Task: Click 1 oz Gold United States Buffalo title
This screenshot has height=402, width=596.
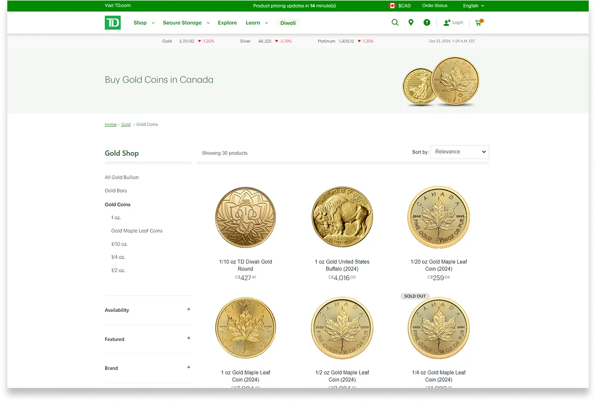Action: [342, 265]
